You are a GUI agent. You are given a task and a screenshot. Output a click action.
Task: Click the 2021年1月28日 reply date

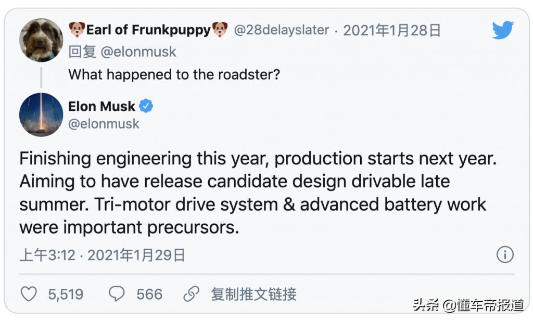(x=392, y=30)
